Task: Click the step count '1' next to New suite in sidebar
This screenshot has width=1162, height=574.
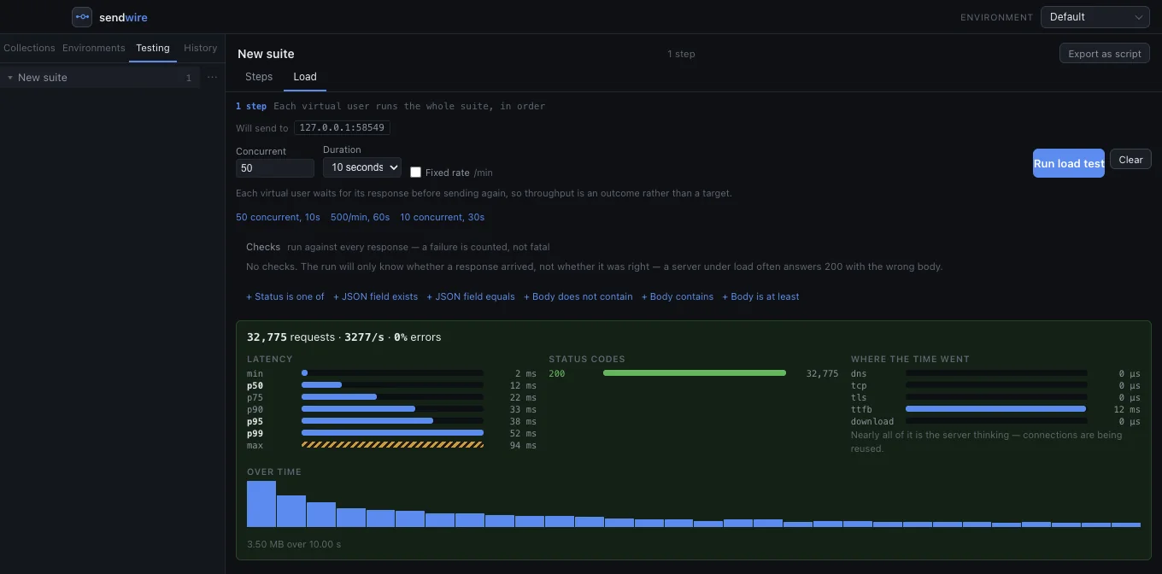Action: [x=189, y=78]
